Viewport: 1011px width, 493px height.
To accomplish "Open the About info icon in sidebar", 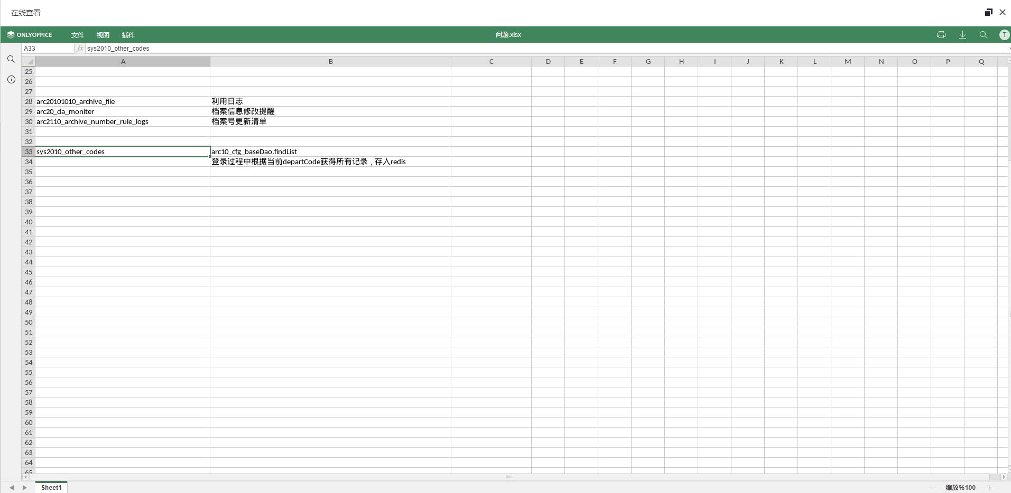I will (x=11, y=79).
